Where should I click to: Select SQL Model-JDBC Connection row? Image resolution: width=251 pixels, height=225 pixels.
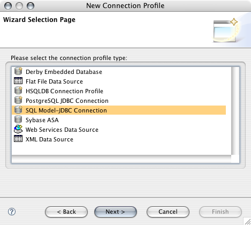tap(119, 110)
